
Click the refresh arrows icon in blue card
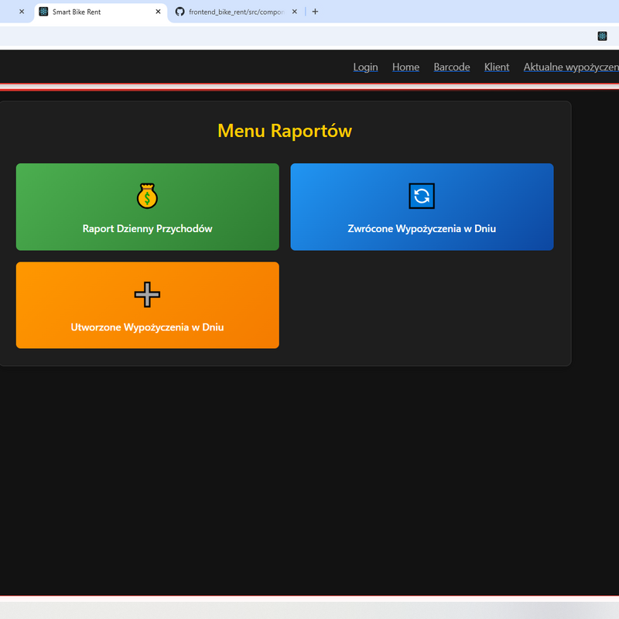tap(422, 196)
